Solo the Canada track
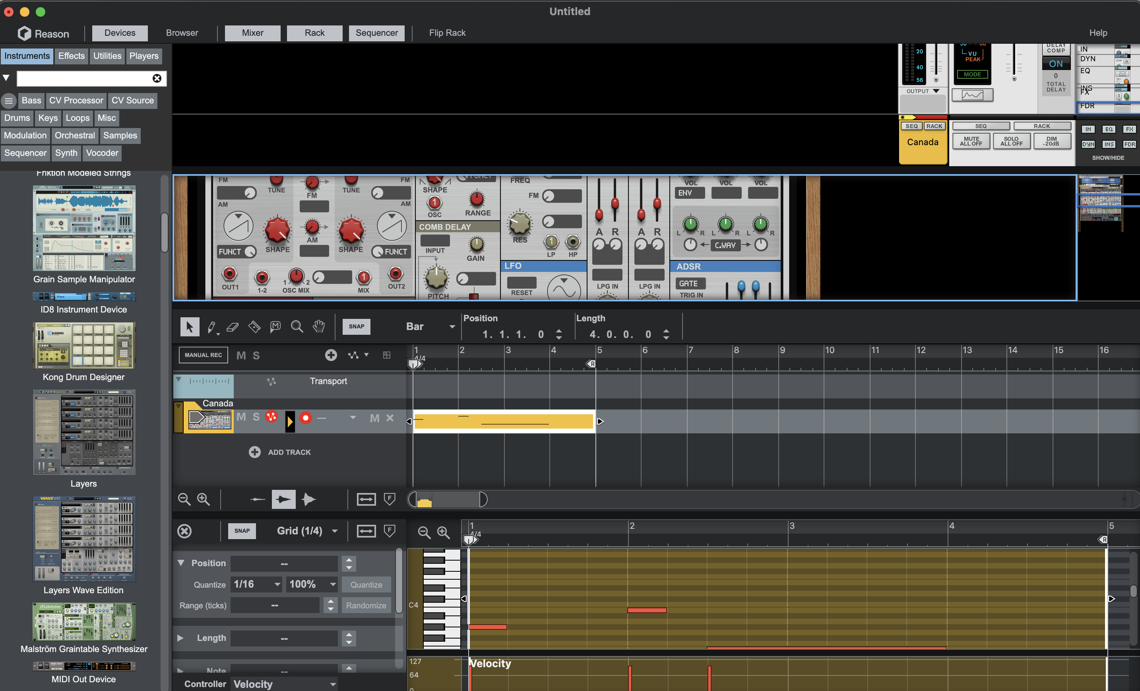This screenshot has height=691, width=1140. (256, 417)
